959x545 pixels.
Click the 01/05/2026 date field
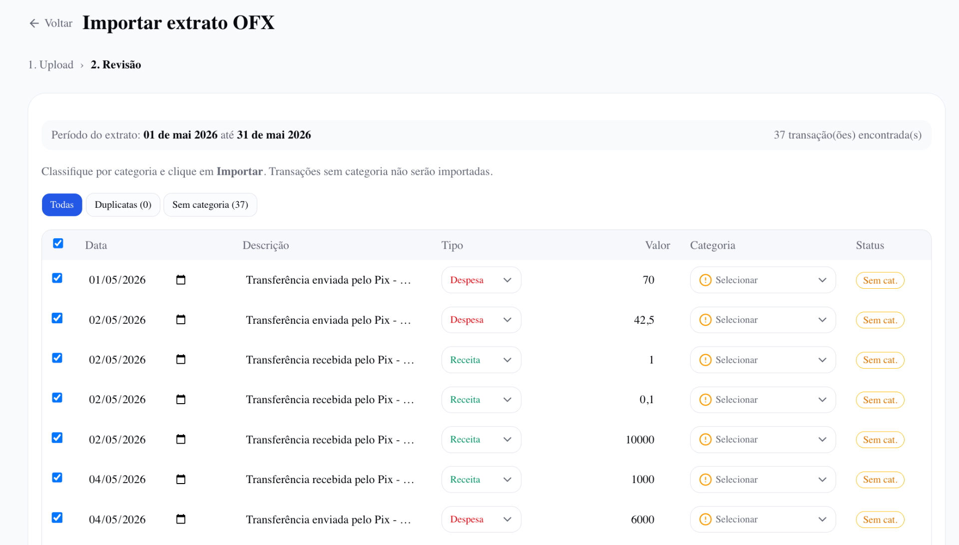click(x=137, y=280)
